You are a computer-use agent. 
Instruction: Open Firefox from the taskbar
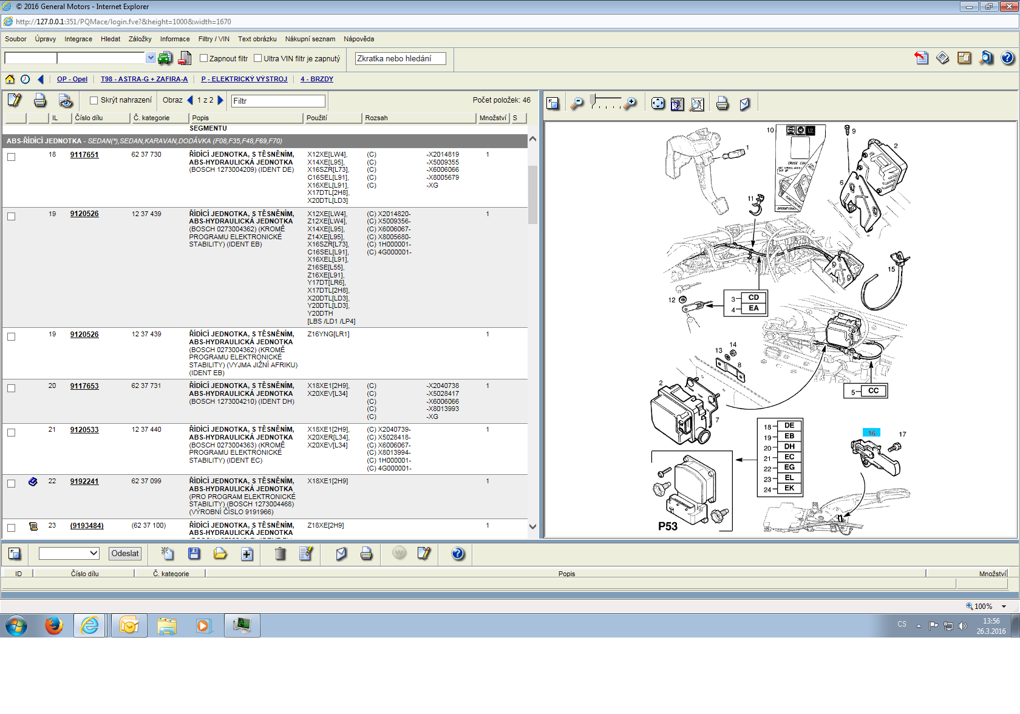click(x=54, y=625)
